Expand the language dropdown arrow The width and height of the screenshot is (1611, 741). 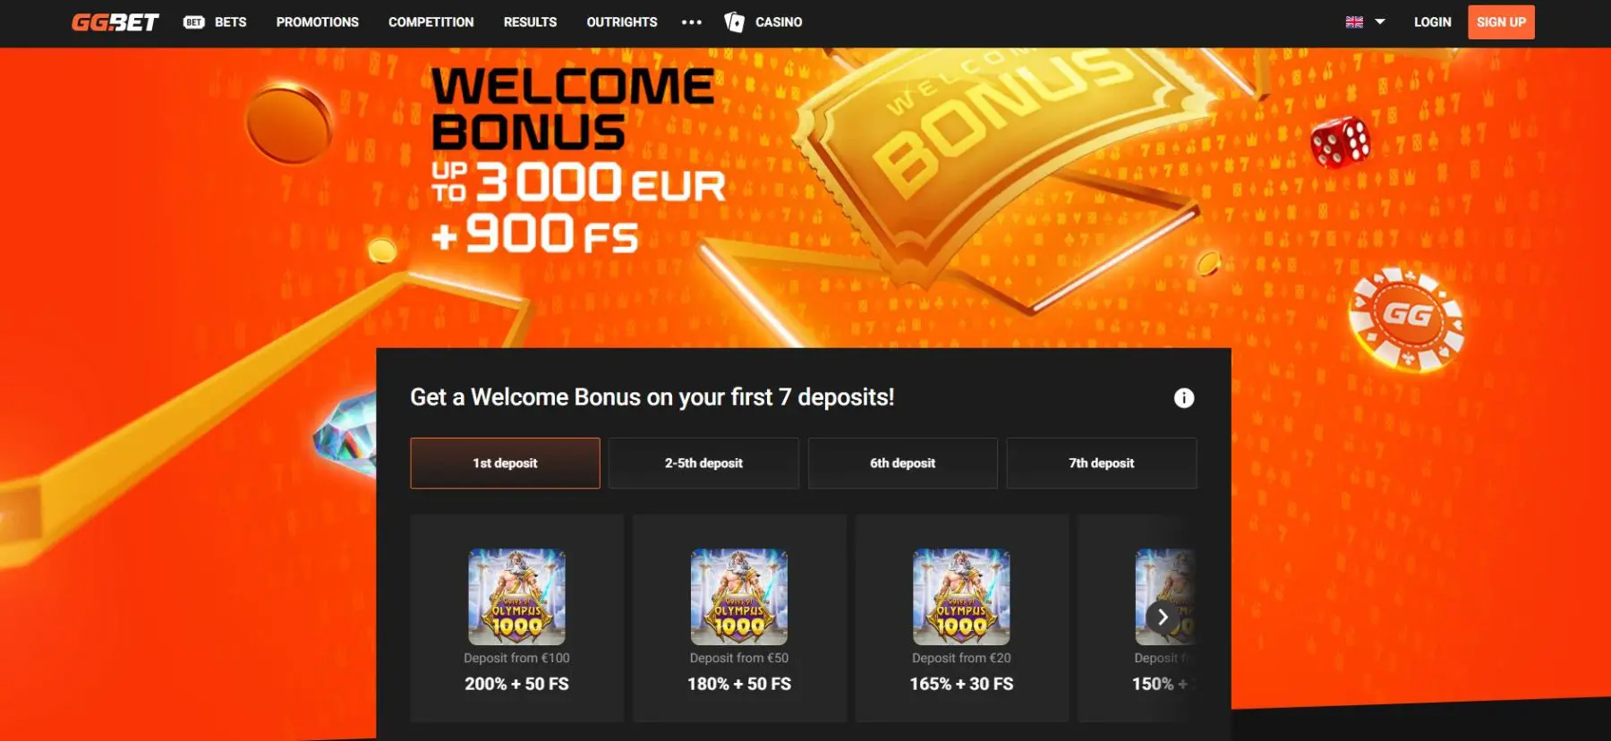click(x=1380, y=22)
